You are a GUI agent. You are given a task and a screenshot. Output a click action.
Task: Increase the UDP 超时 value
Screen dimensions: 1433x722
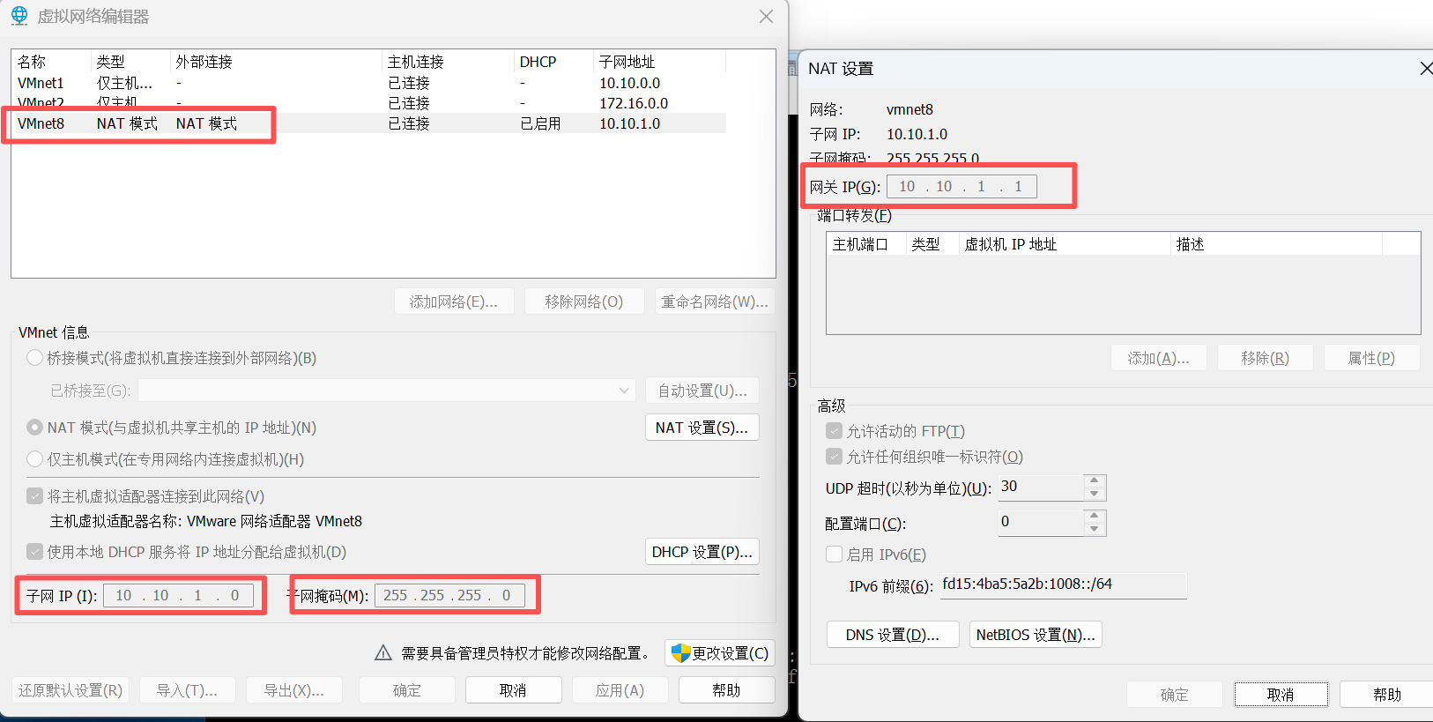pyautogui.click(x=1094, y=481)
